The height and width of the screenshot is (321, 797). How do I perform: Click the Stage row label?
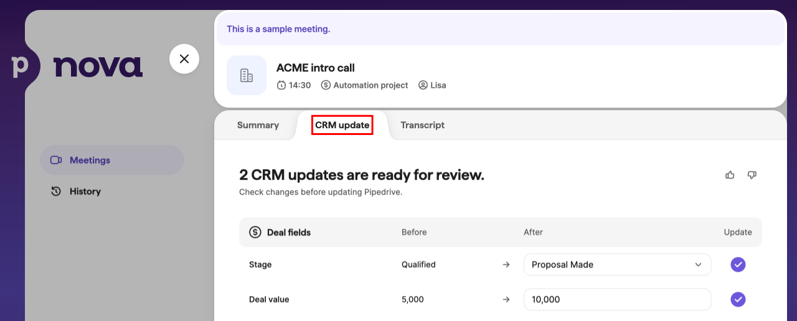click(x=260, y=264)
